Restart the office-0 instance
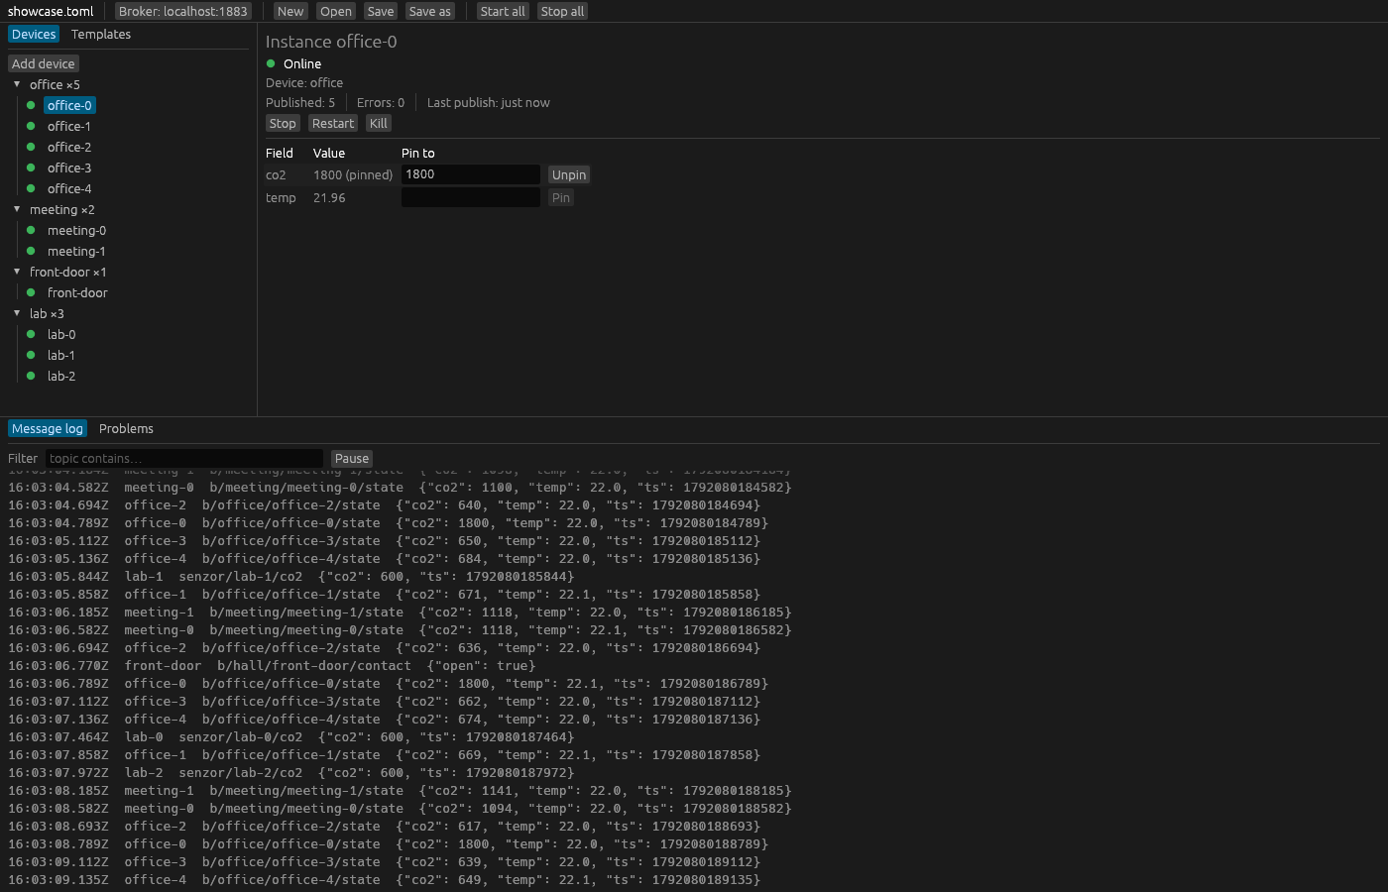This screenshot has height=892, width=1388. click(x=333, y=123)
